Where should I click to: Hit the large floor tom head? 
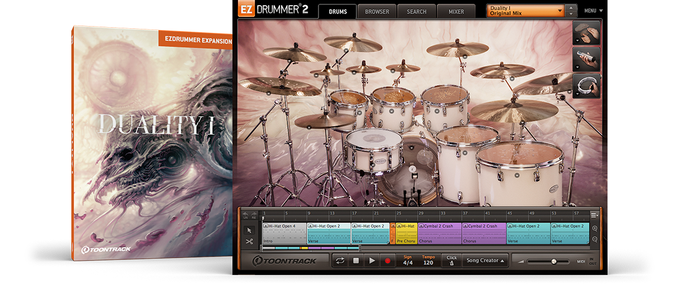click(x=519, y=153)
